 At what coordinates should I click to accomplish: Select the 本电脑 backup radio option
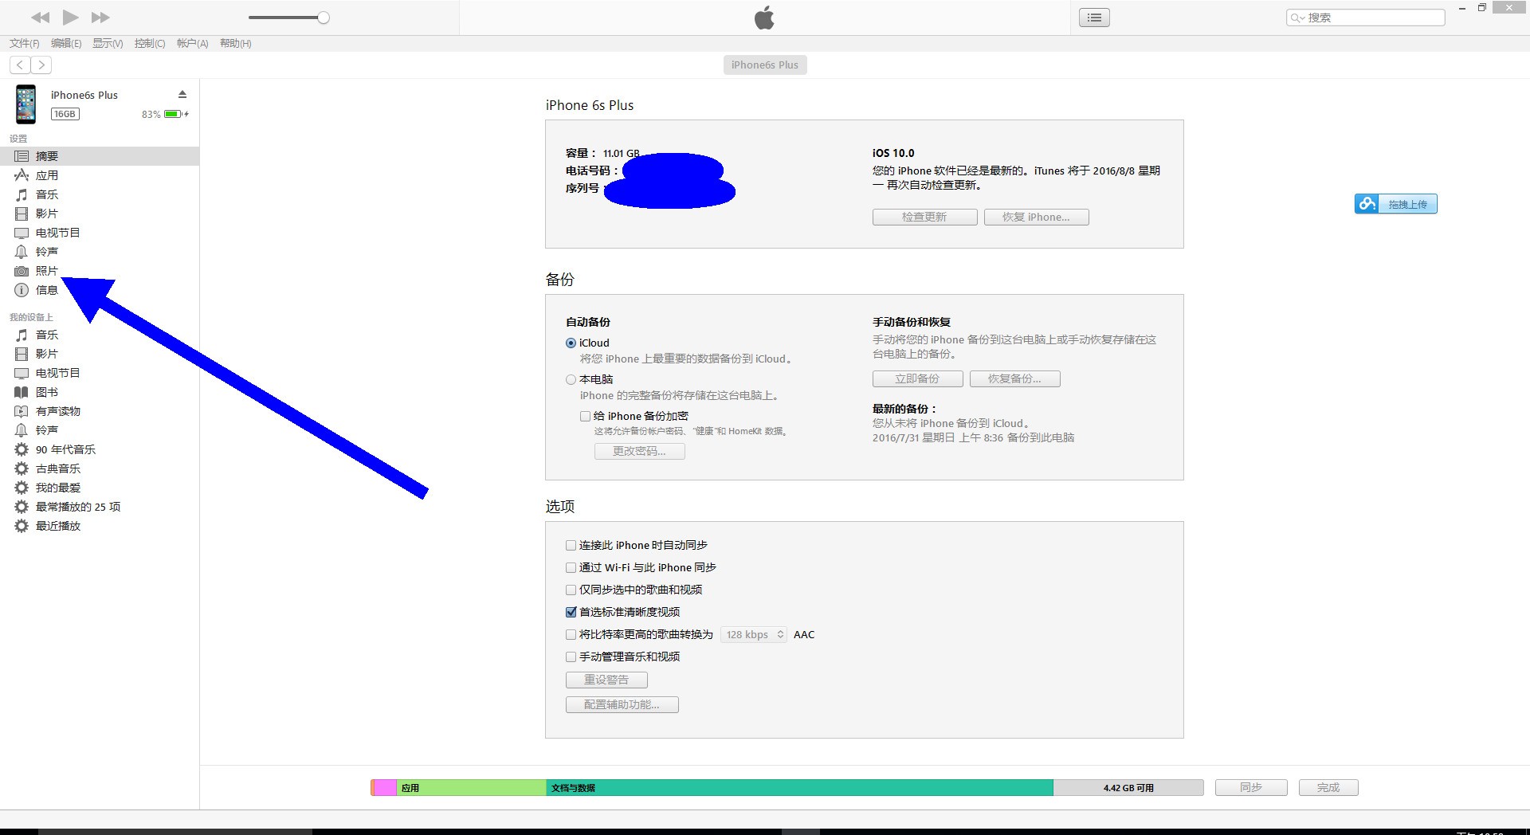pos(571,380)
